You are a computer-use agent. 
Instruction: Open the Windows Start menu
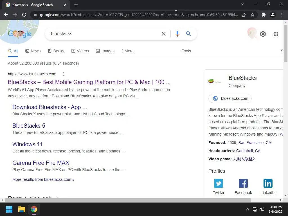9,209
